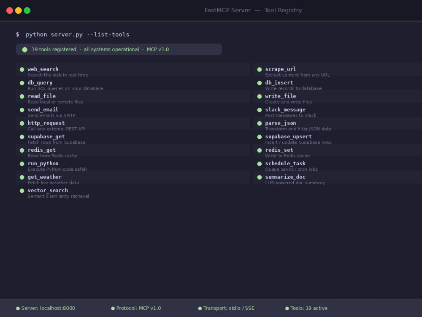
Task: Click the 'Extract content from any URL' description
Action: 298,75
